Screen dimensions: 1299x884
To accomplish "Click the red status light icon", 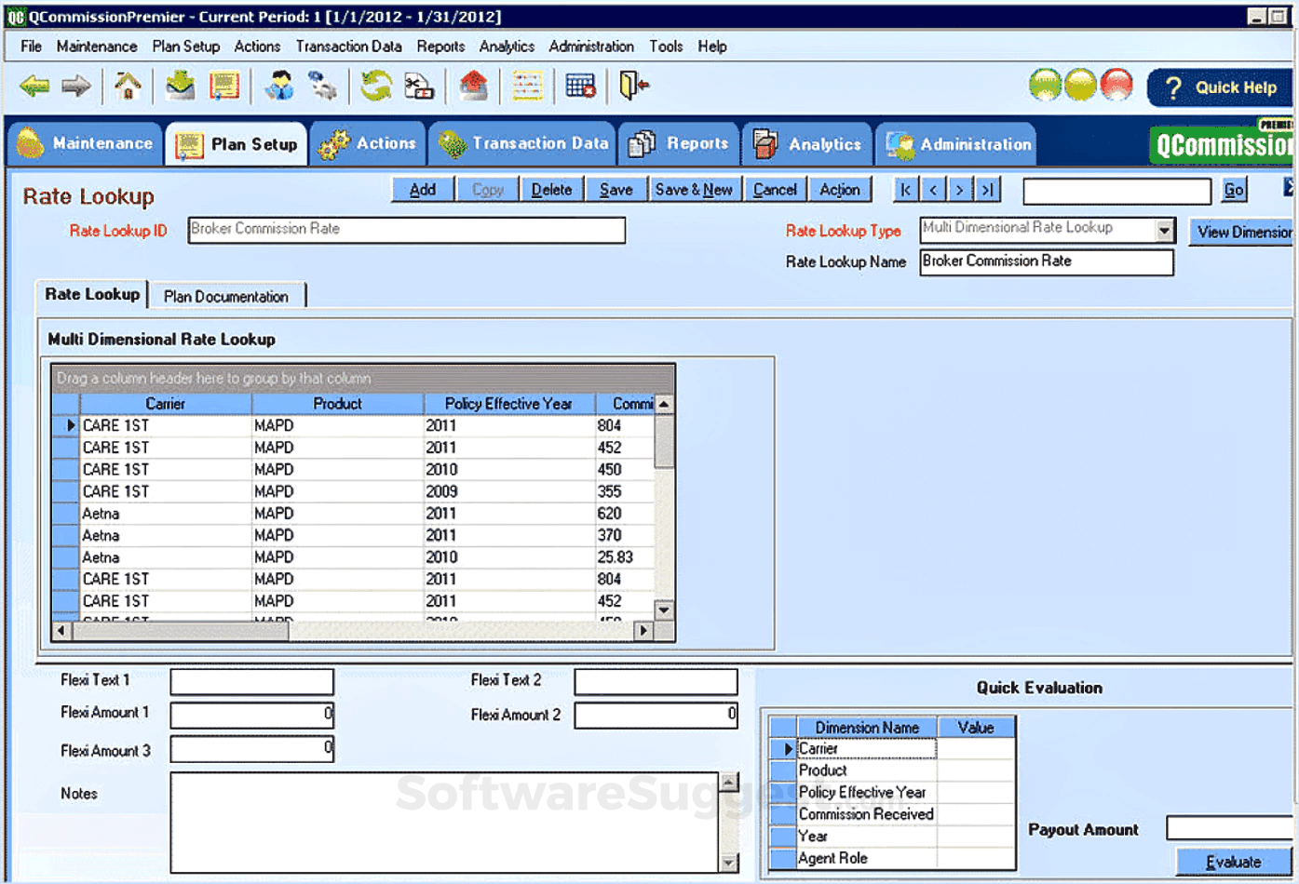I will tap(1116, 86).
